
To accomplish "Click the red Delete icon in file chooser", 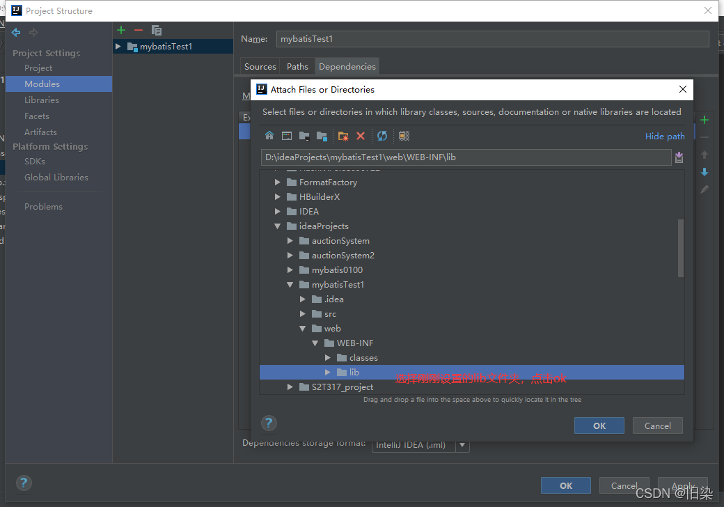I will [x=361, y=136].
